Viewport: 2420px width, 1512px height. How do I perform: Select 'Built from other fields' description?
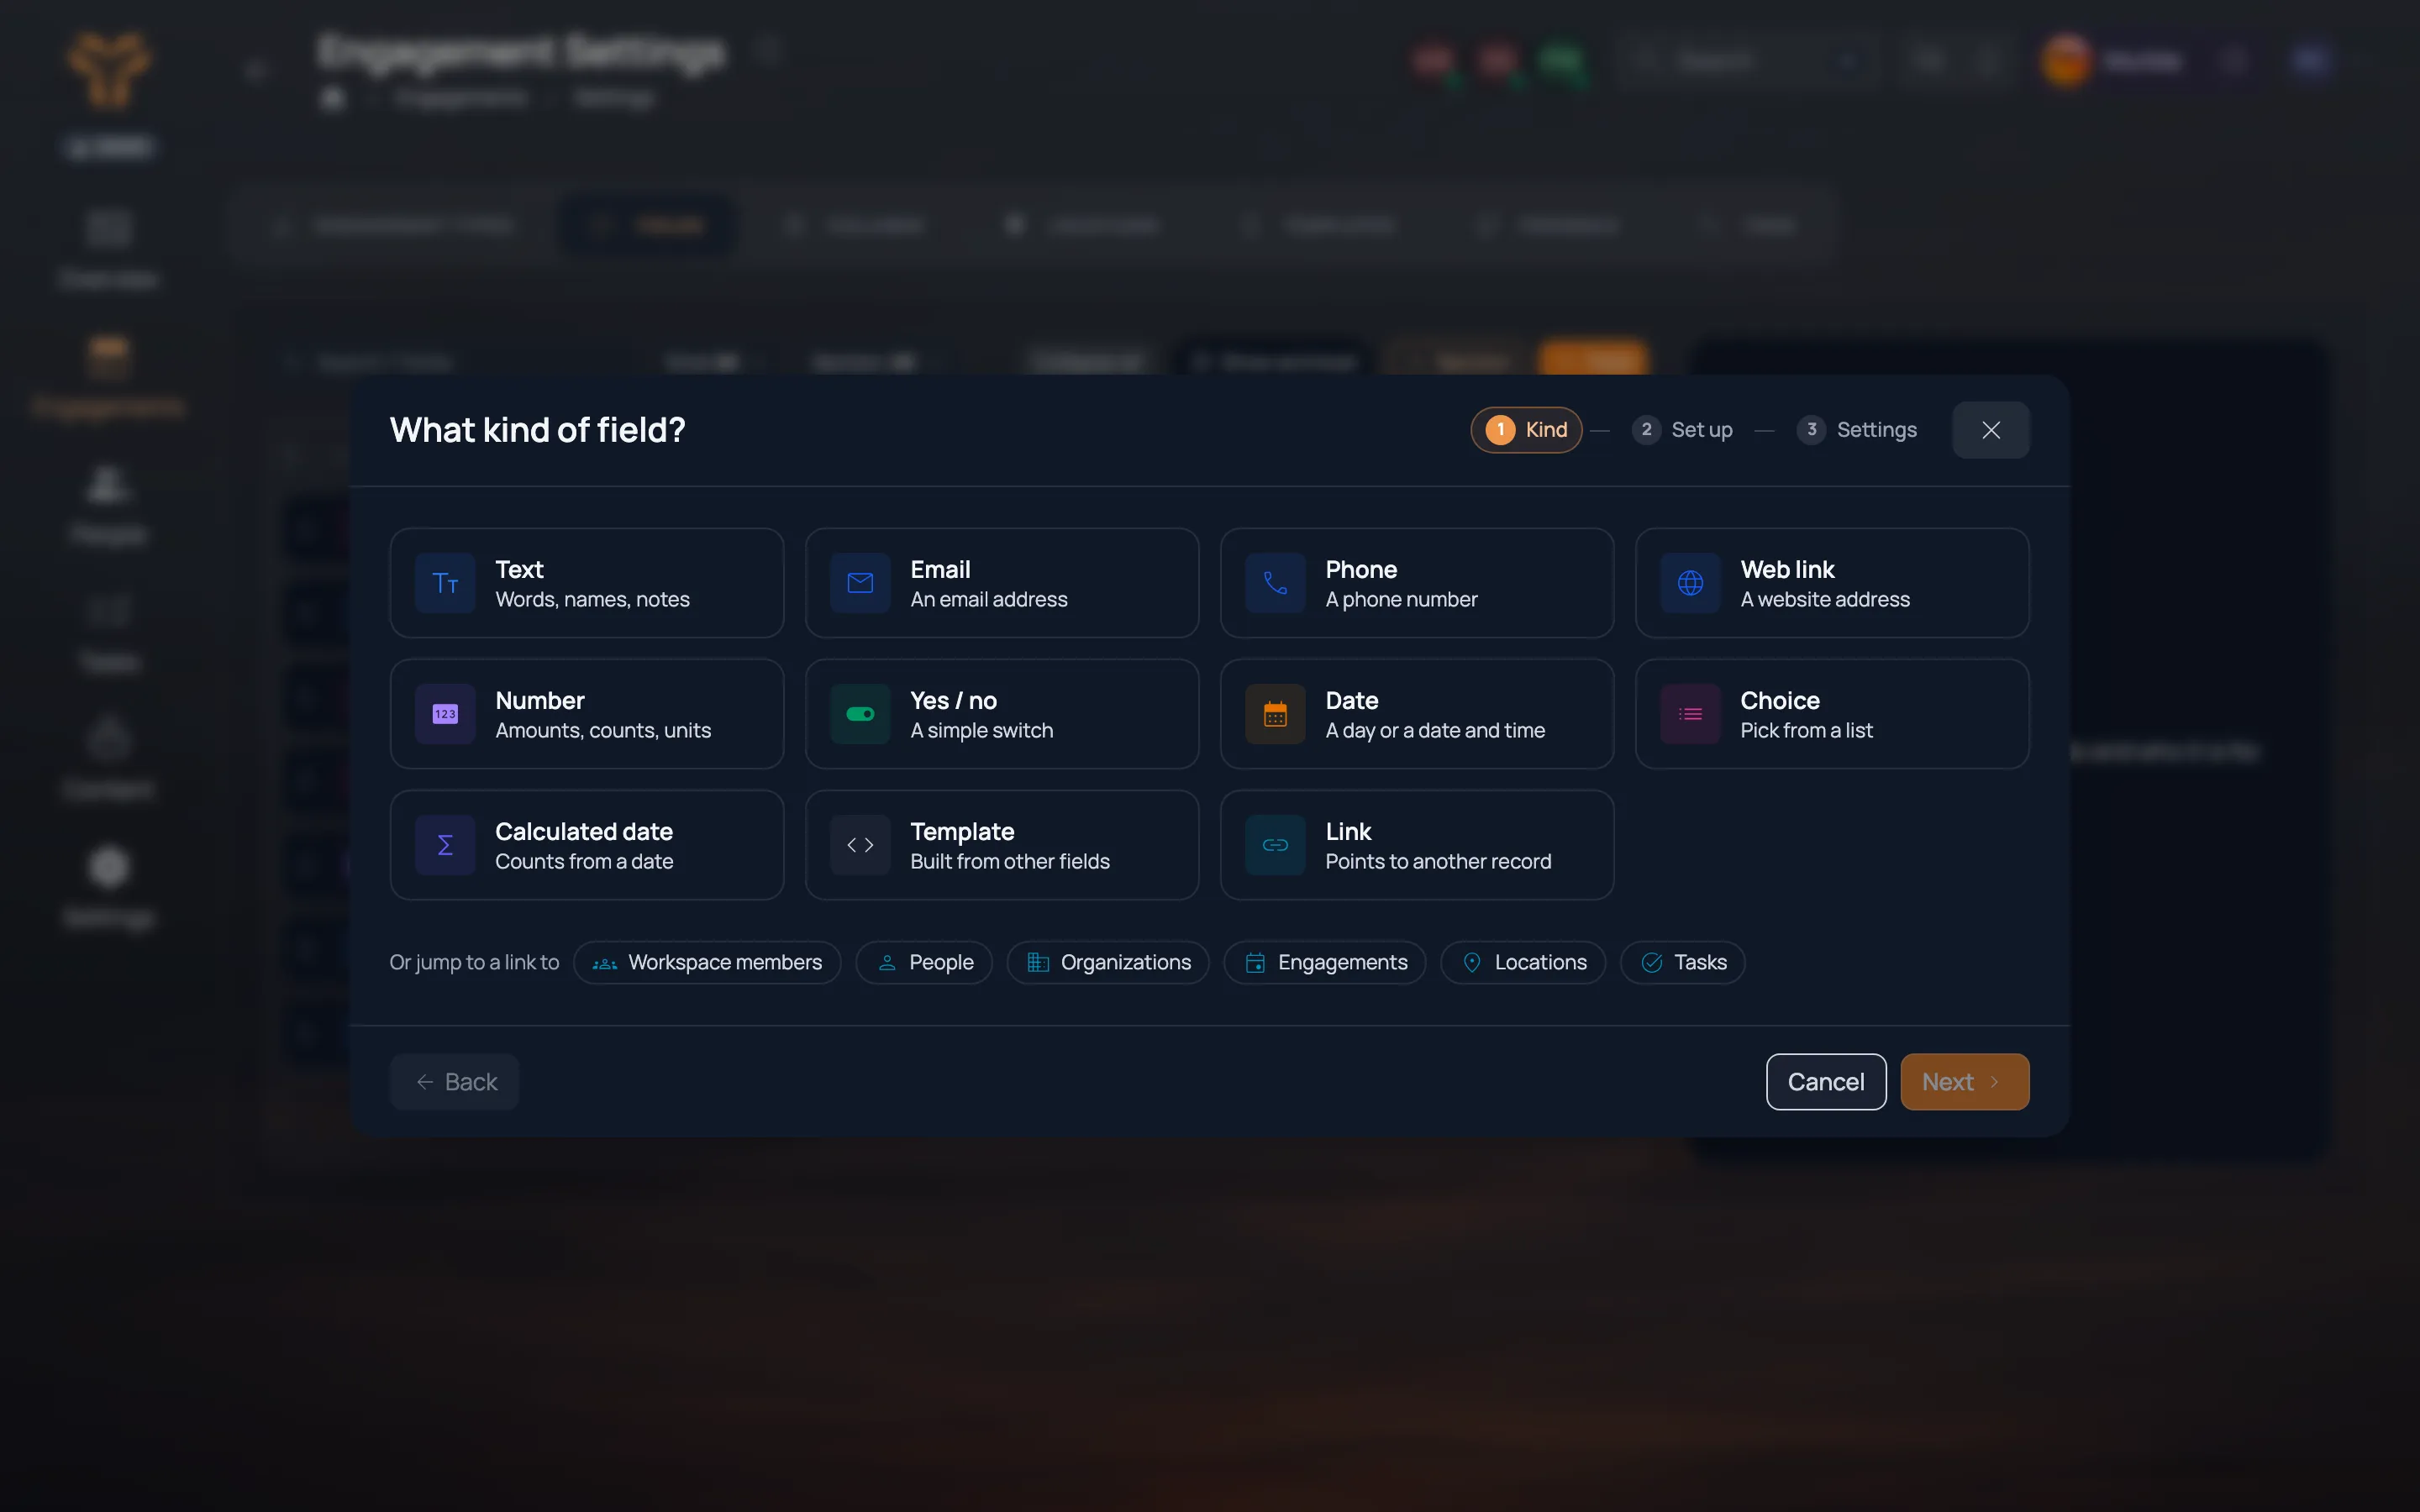pos(1010,861)
